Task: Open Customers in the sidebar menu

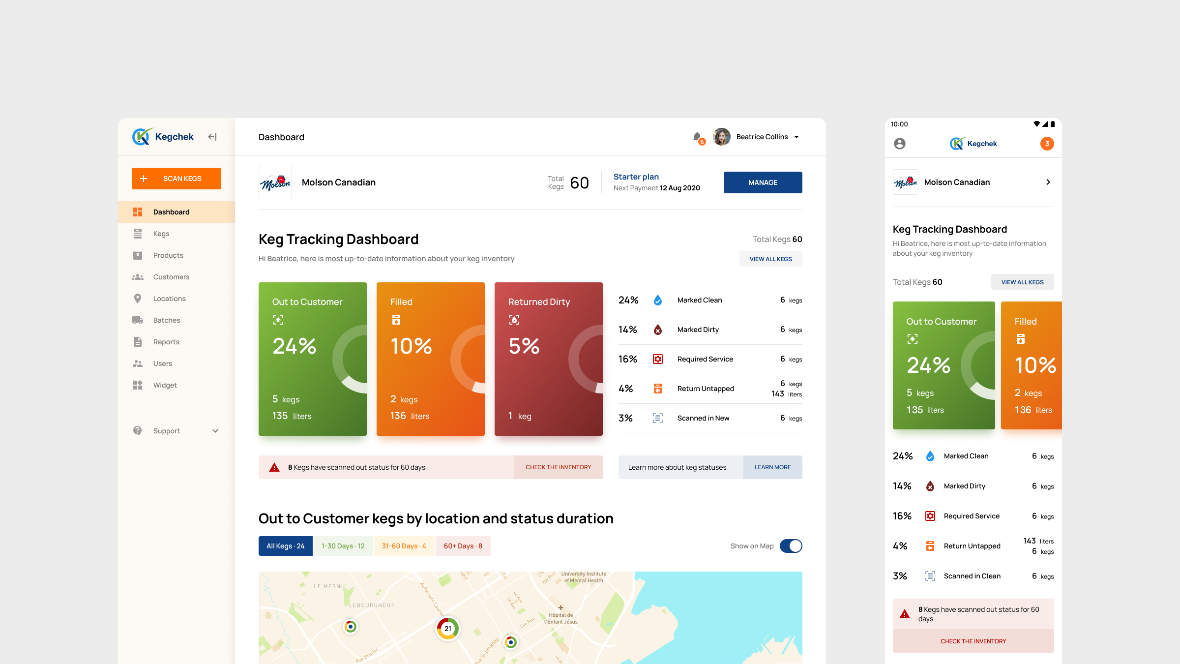Action: click(x=171, y=277)
